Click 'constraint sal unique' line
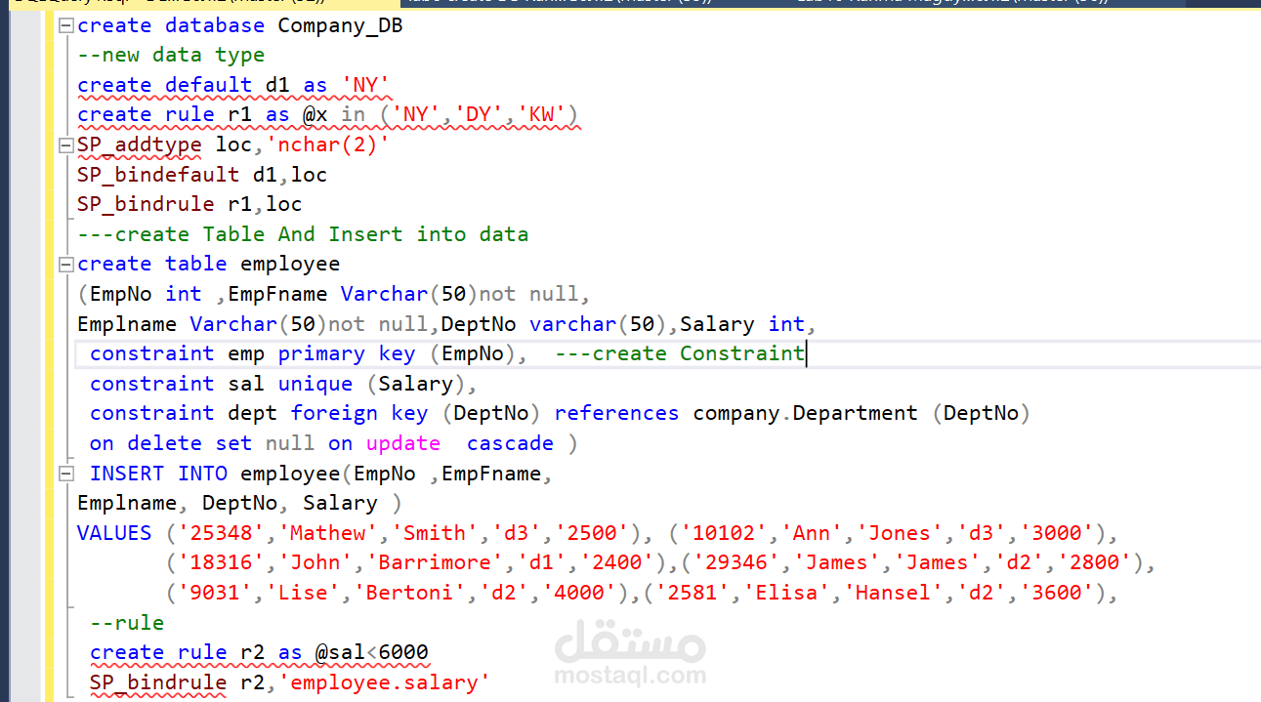The width and height of the screenshot is (1261, 702). tap(283, 384)
